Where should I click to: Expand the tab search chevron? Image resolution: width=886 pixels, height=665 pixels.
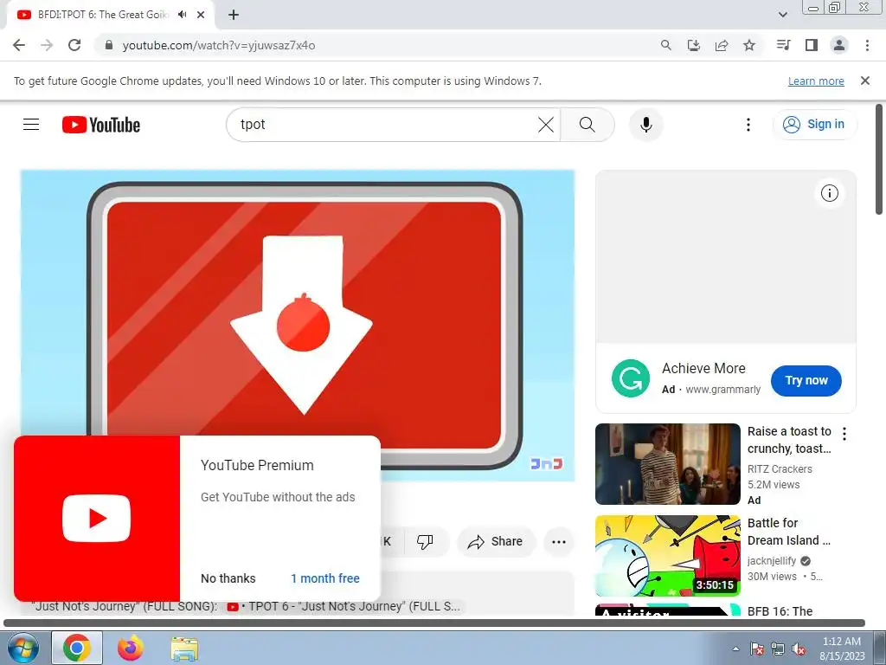point(782,15)
